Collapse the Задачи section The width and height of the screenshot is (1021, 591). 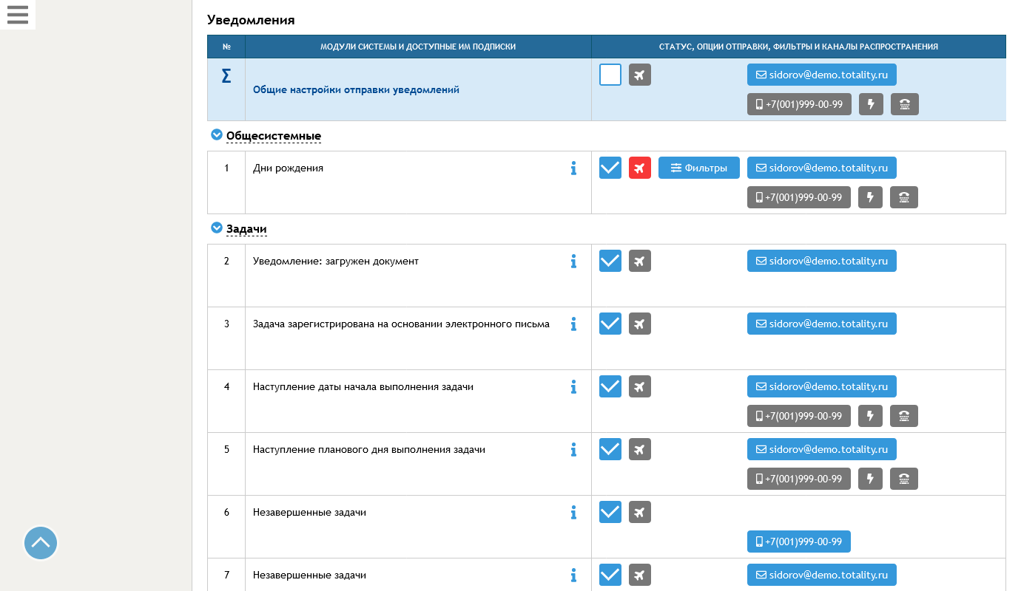[217, 228]
